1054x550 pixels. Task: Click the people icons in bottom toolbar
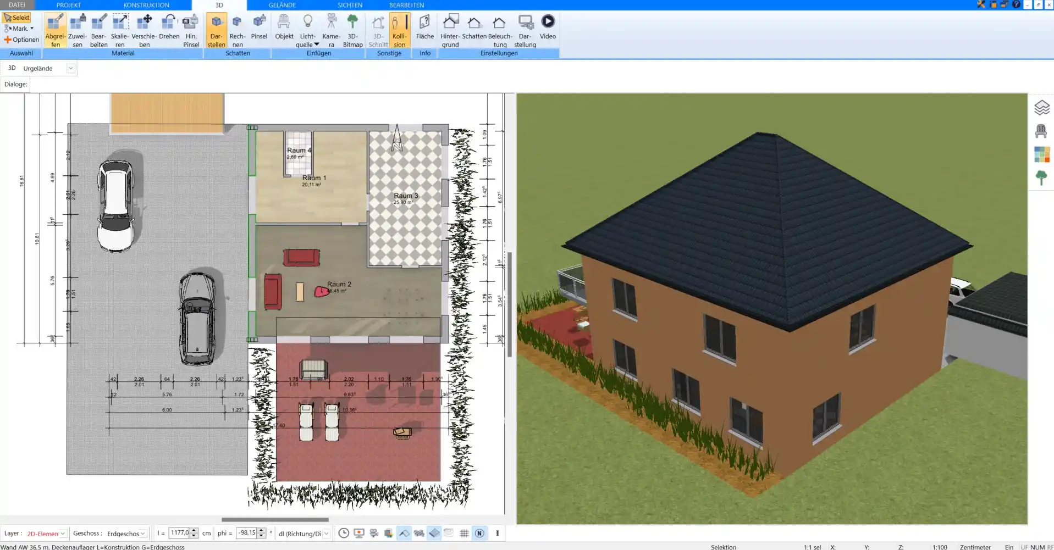pyautogui.click(x=374, y=533)
